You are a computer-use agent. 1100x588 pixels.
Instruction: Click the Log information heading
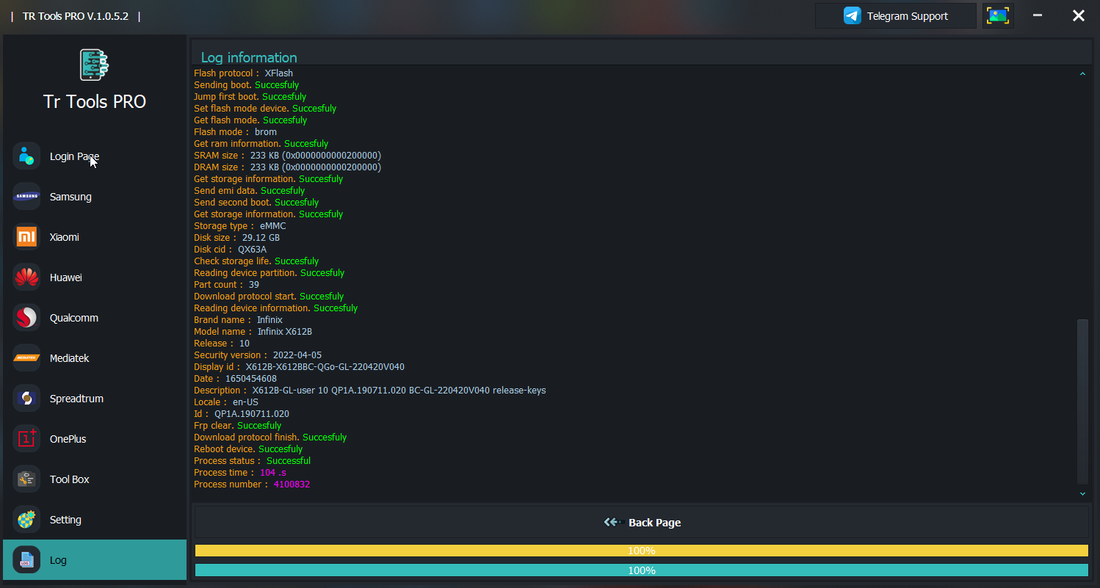coord(249,57)
